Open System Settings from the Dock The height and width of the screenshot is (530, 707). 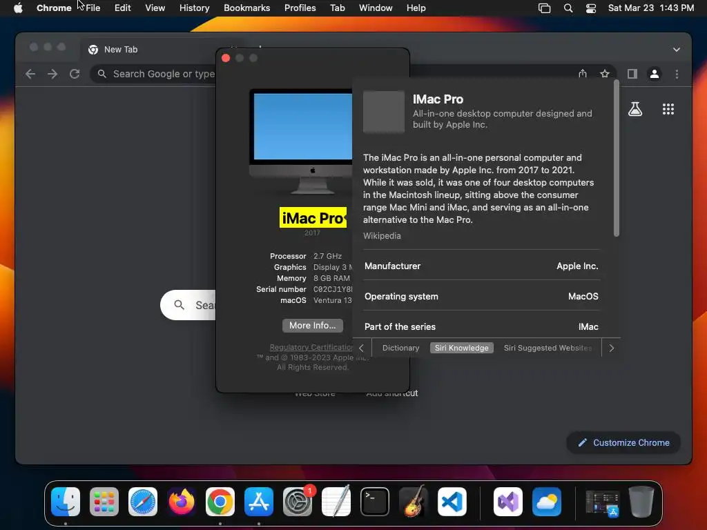coord(298,502)
